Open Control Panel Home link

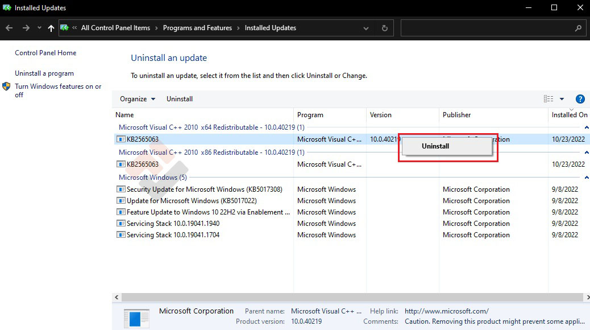click(45, 53)
